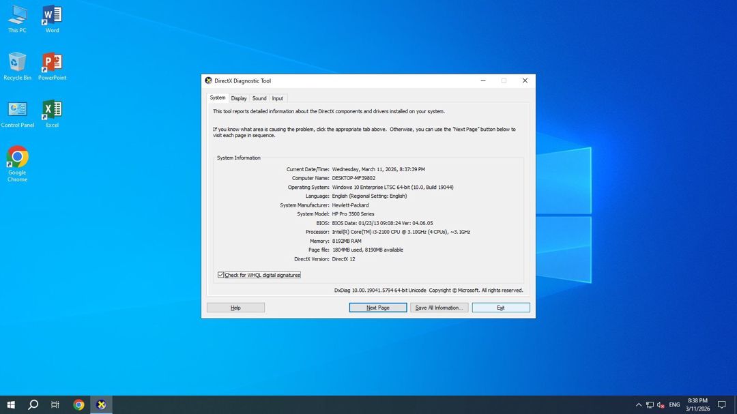Click the DxDiag version copyright line
737x414 pixels.
(429, 291)
